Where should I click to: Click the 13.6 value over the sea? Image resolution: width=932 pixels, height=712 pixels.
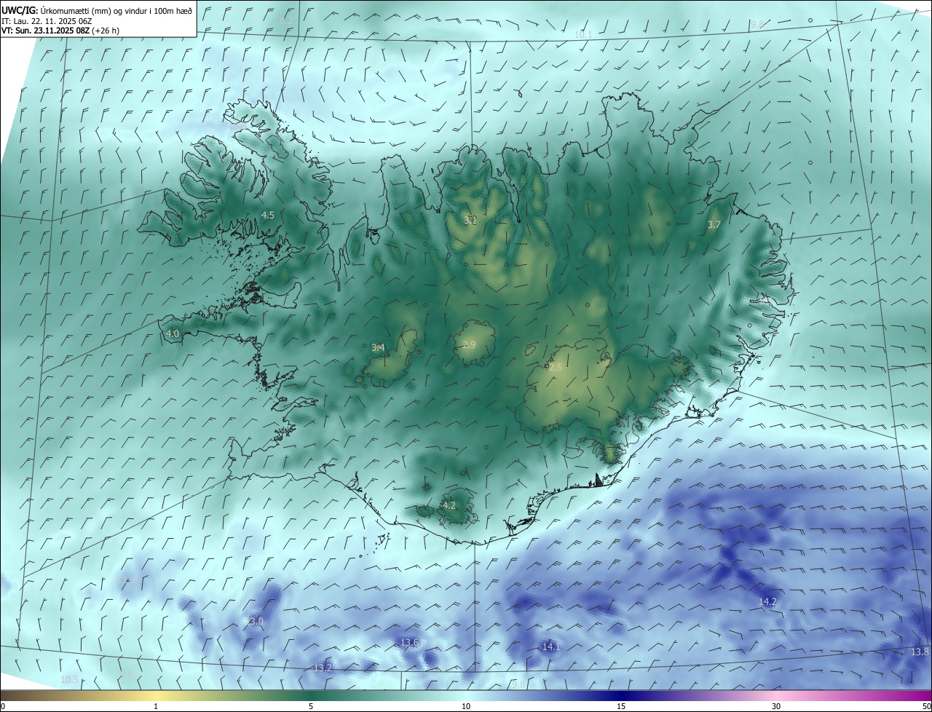click(410, 642)
